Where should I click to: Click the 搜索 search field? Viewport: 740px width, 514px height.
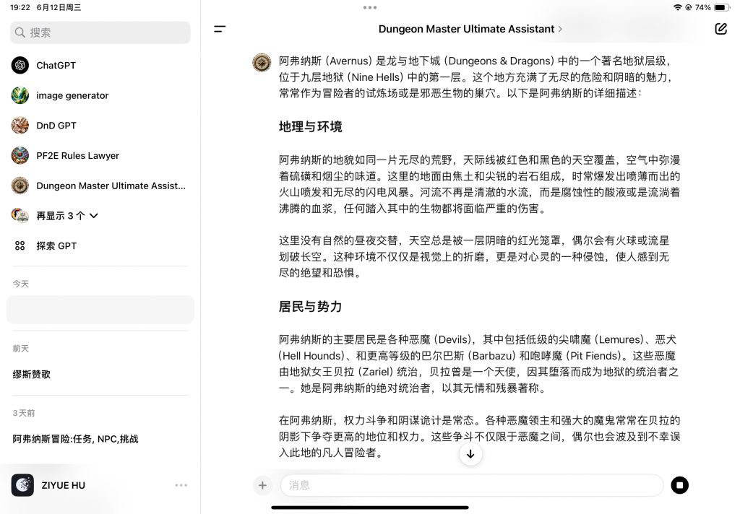pos(100,32)
